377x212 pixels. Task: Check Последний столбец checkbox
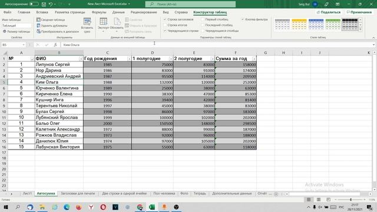point(203,25)
